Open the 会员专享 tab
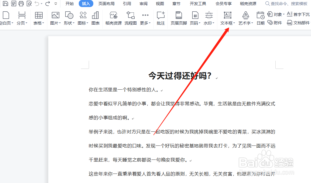 tap(224, 4)
